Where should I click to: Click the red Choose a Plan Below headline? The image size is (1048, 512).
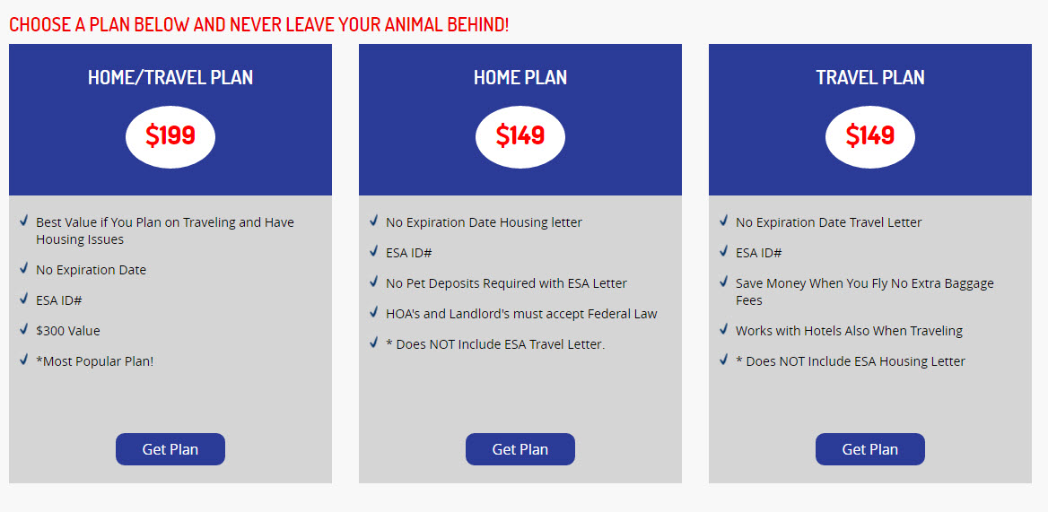pyautogui.click(x=258, y=25)
